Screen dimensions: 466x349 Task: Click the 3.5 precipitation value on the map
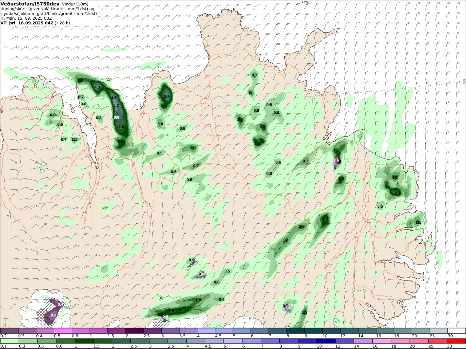pos(167,97)
